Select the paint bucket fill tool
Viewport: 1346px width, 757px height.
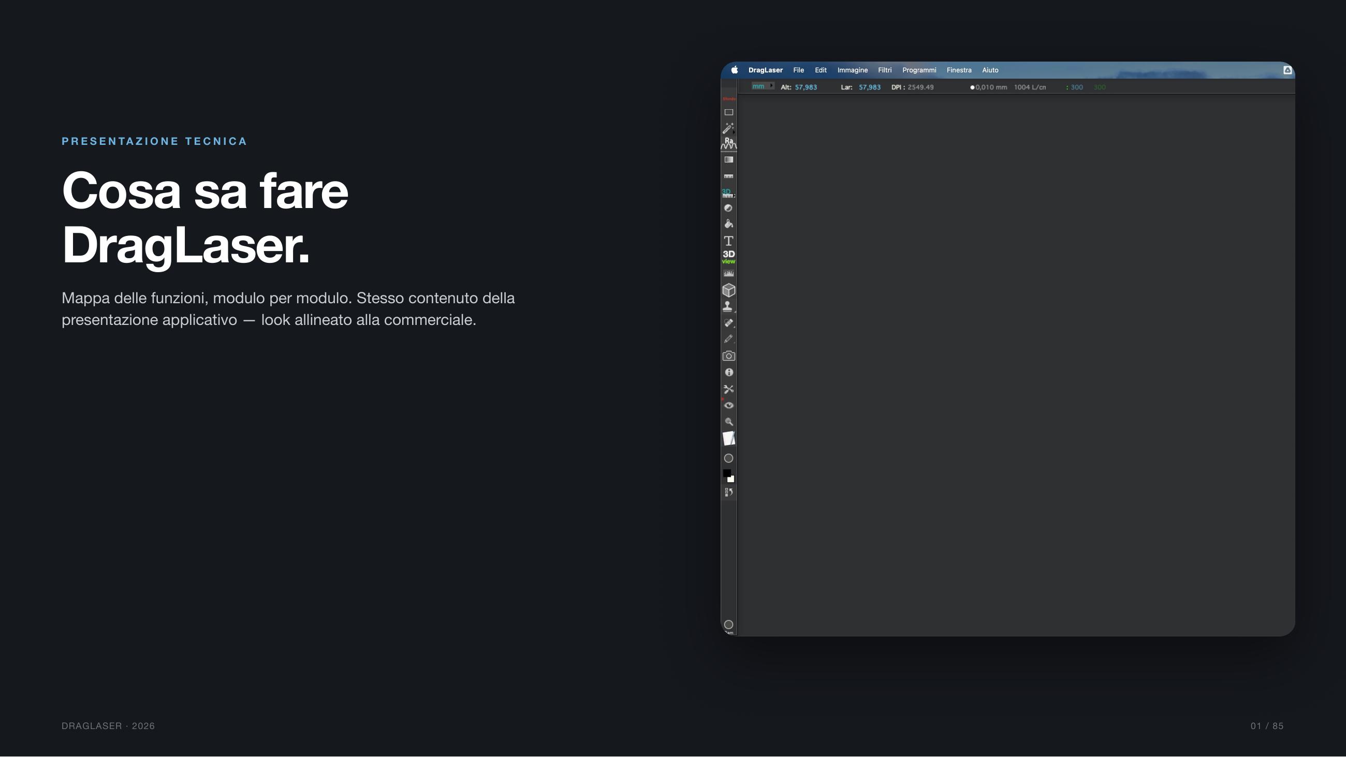[728, 224]
